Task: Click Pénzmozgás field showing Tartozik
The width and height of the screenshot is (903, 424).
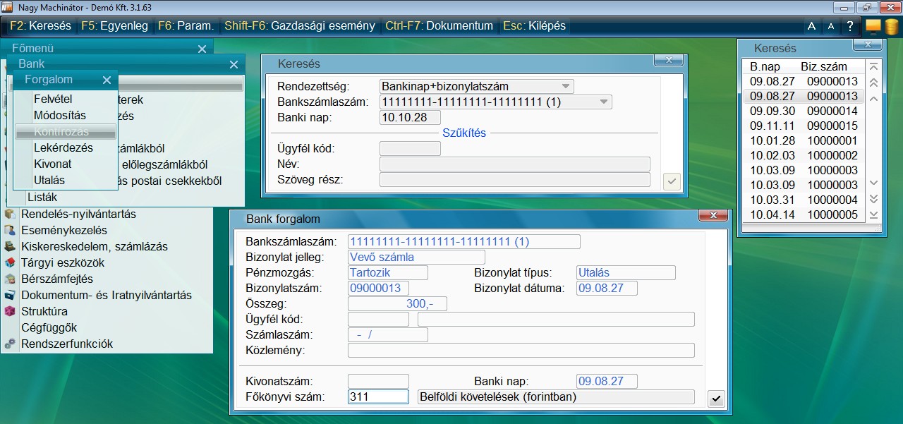Action: [387, 272]
